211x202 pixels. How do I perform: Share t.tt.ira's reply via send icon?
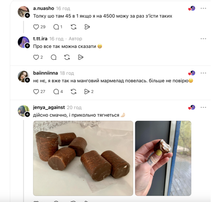81,57
